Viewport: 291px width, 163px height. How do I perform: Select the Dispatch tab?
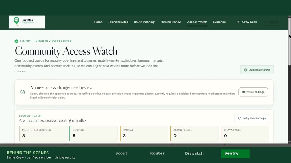point(194,153)
